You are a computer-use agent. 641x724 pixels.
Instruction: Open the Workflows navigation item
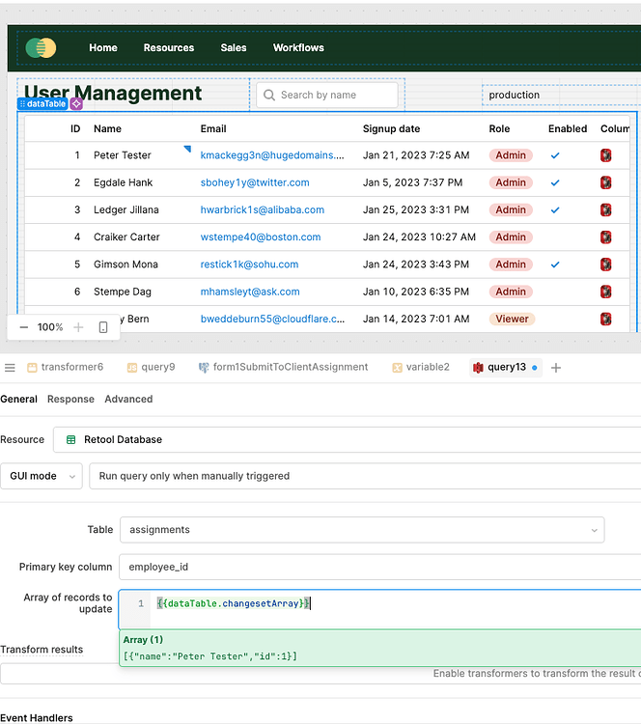(x=298, y=47)
